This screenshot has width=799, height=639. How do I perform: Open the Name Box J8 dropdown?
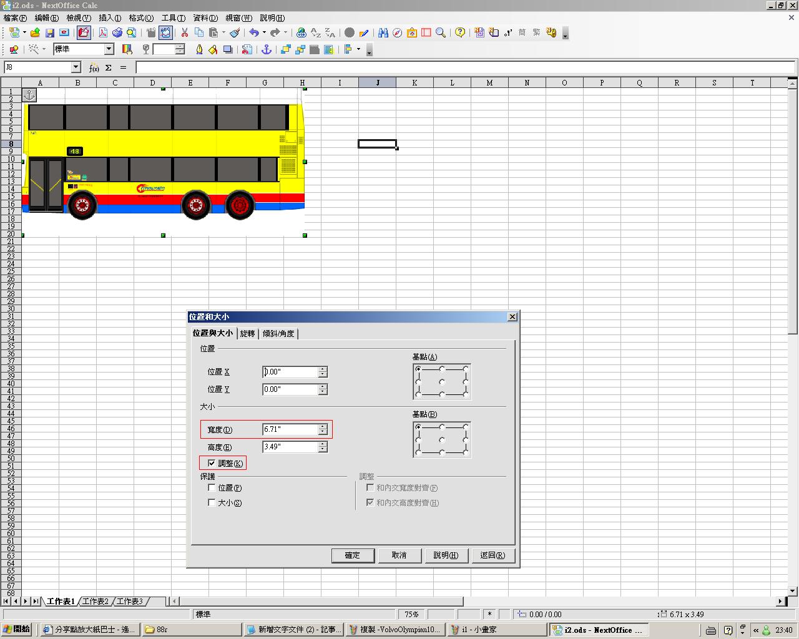pos(76,67)
